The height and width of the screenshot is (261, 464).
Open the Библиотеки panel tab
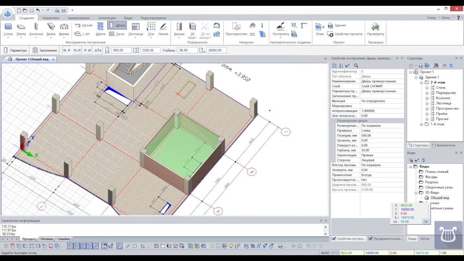(443, 145)
